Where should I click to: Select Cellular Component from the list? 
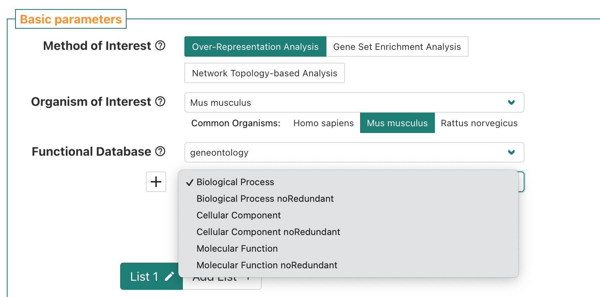point(238,215)
